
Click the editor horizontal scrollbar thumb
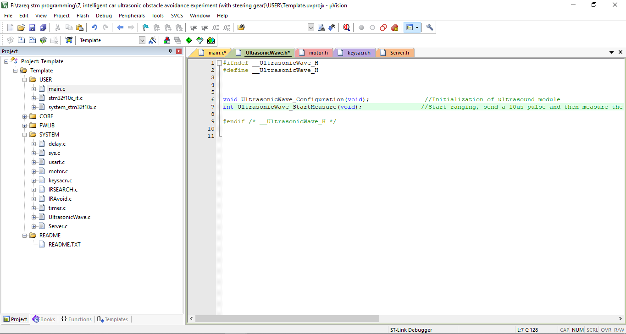(287, 319)
